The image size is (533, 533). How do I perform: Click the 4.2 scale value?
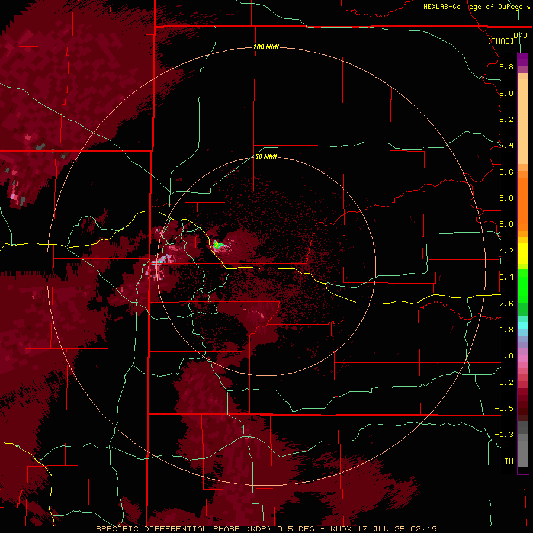[506, 251]
